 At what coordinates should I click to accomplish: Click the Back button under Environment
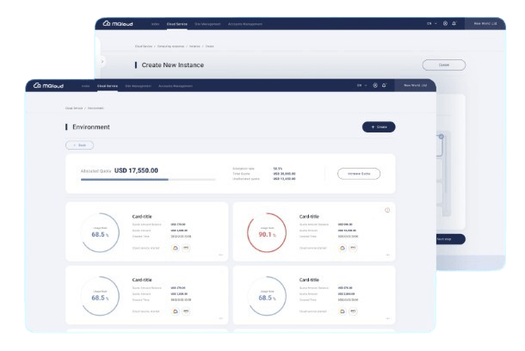pyautogui.click(x=79, y=145)
